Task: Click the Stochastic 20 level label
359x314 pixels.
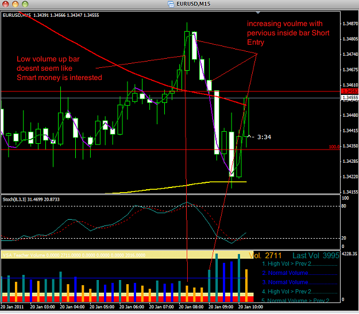Action: pos(343,238)
